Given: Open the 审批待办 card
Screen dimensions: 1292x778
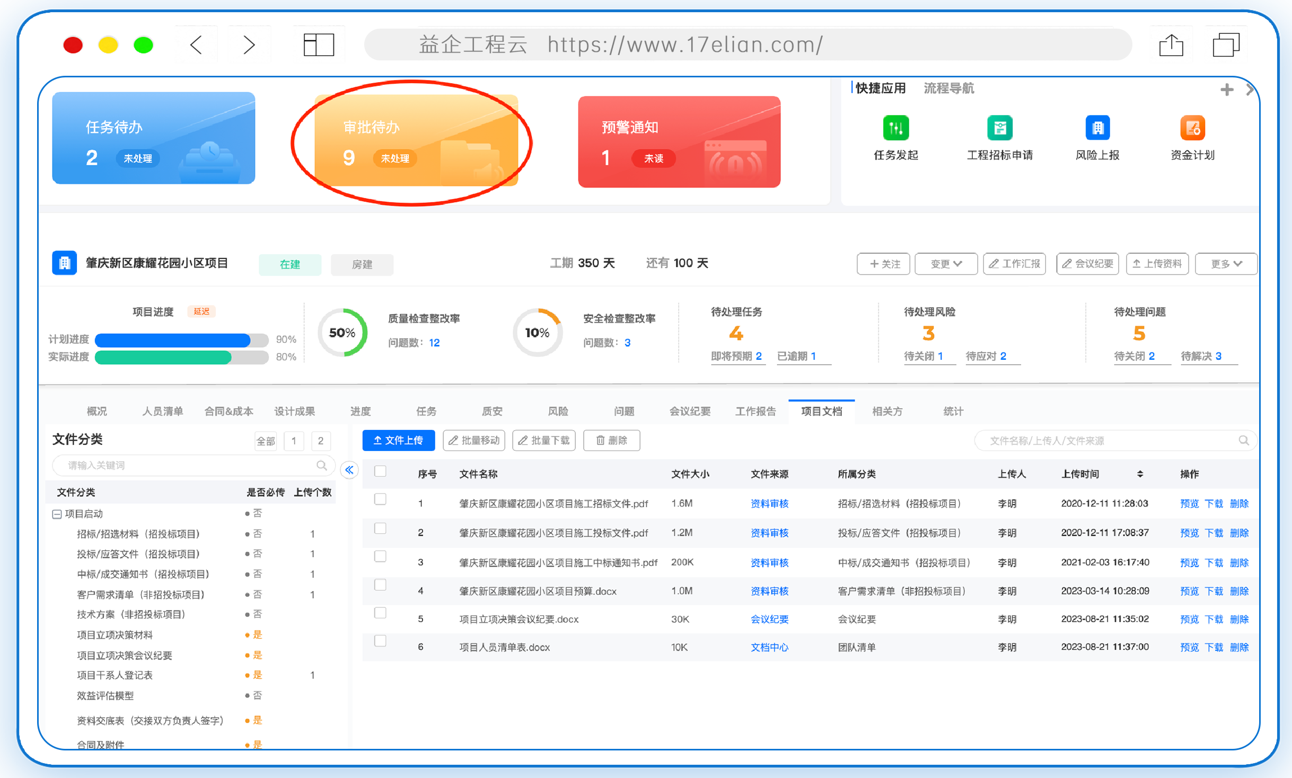Looking at the screenshot, I should click(416, 140).
